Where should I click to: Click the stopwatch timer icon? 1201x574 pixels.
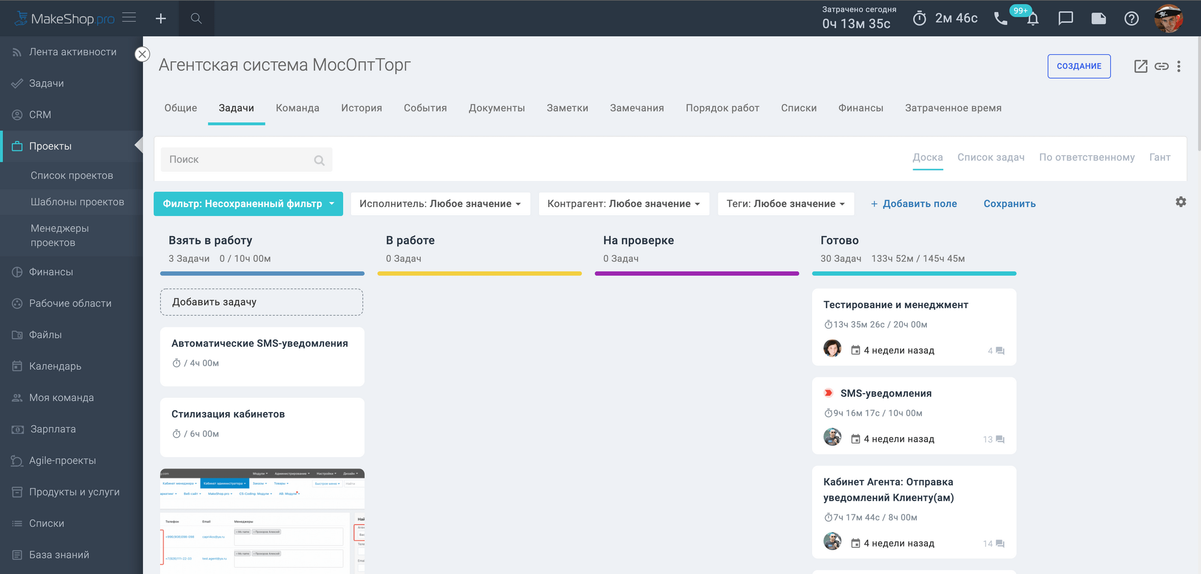[919, 18]
